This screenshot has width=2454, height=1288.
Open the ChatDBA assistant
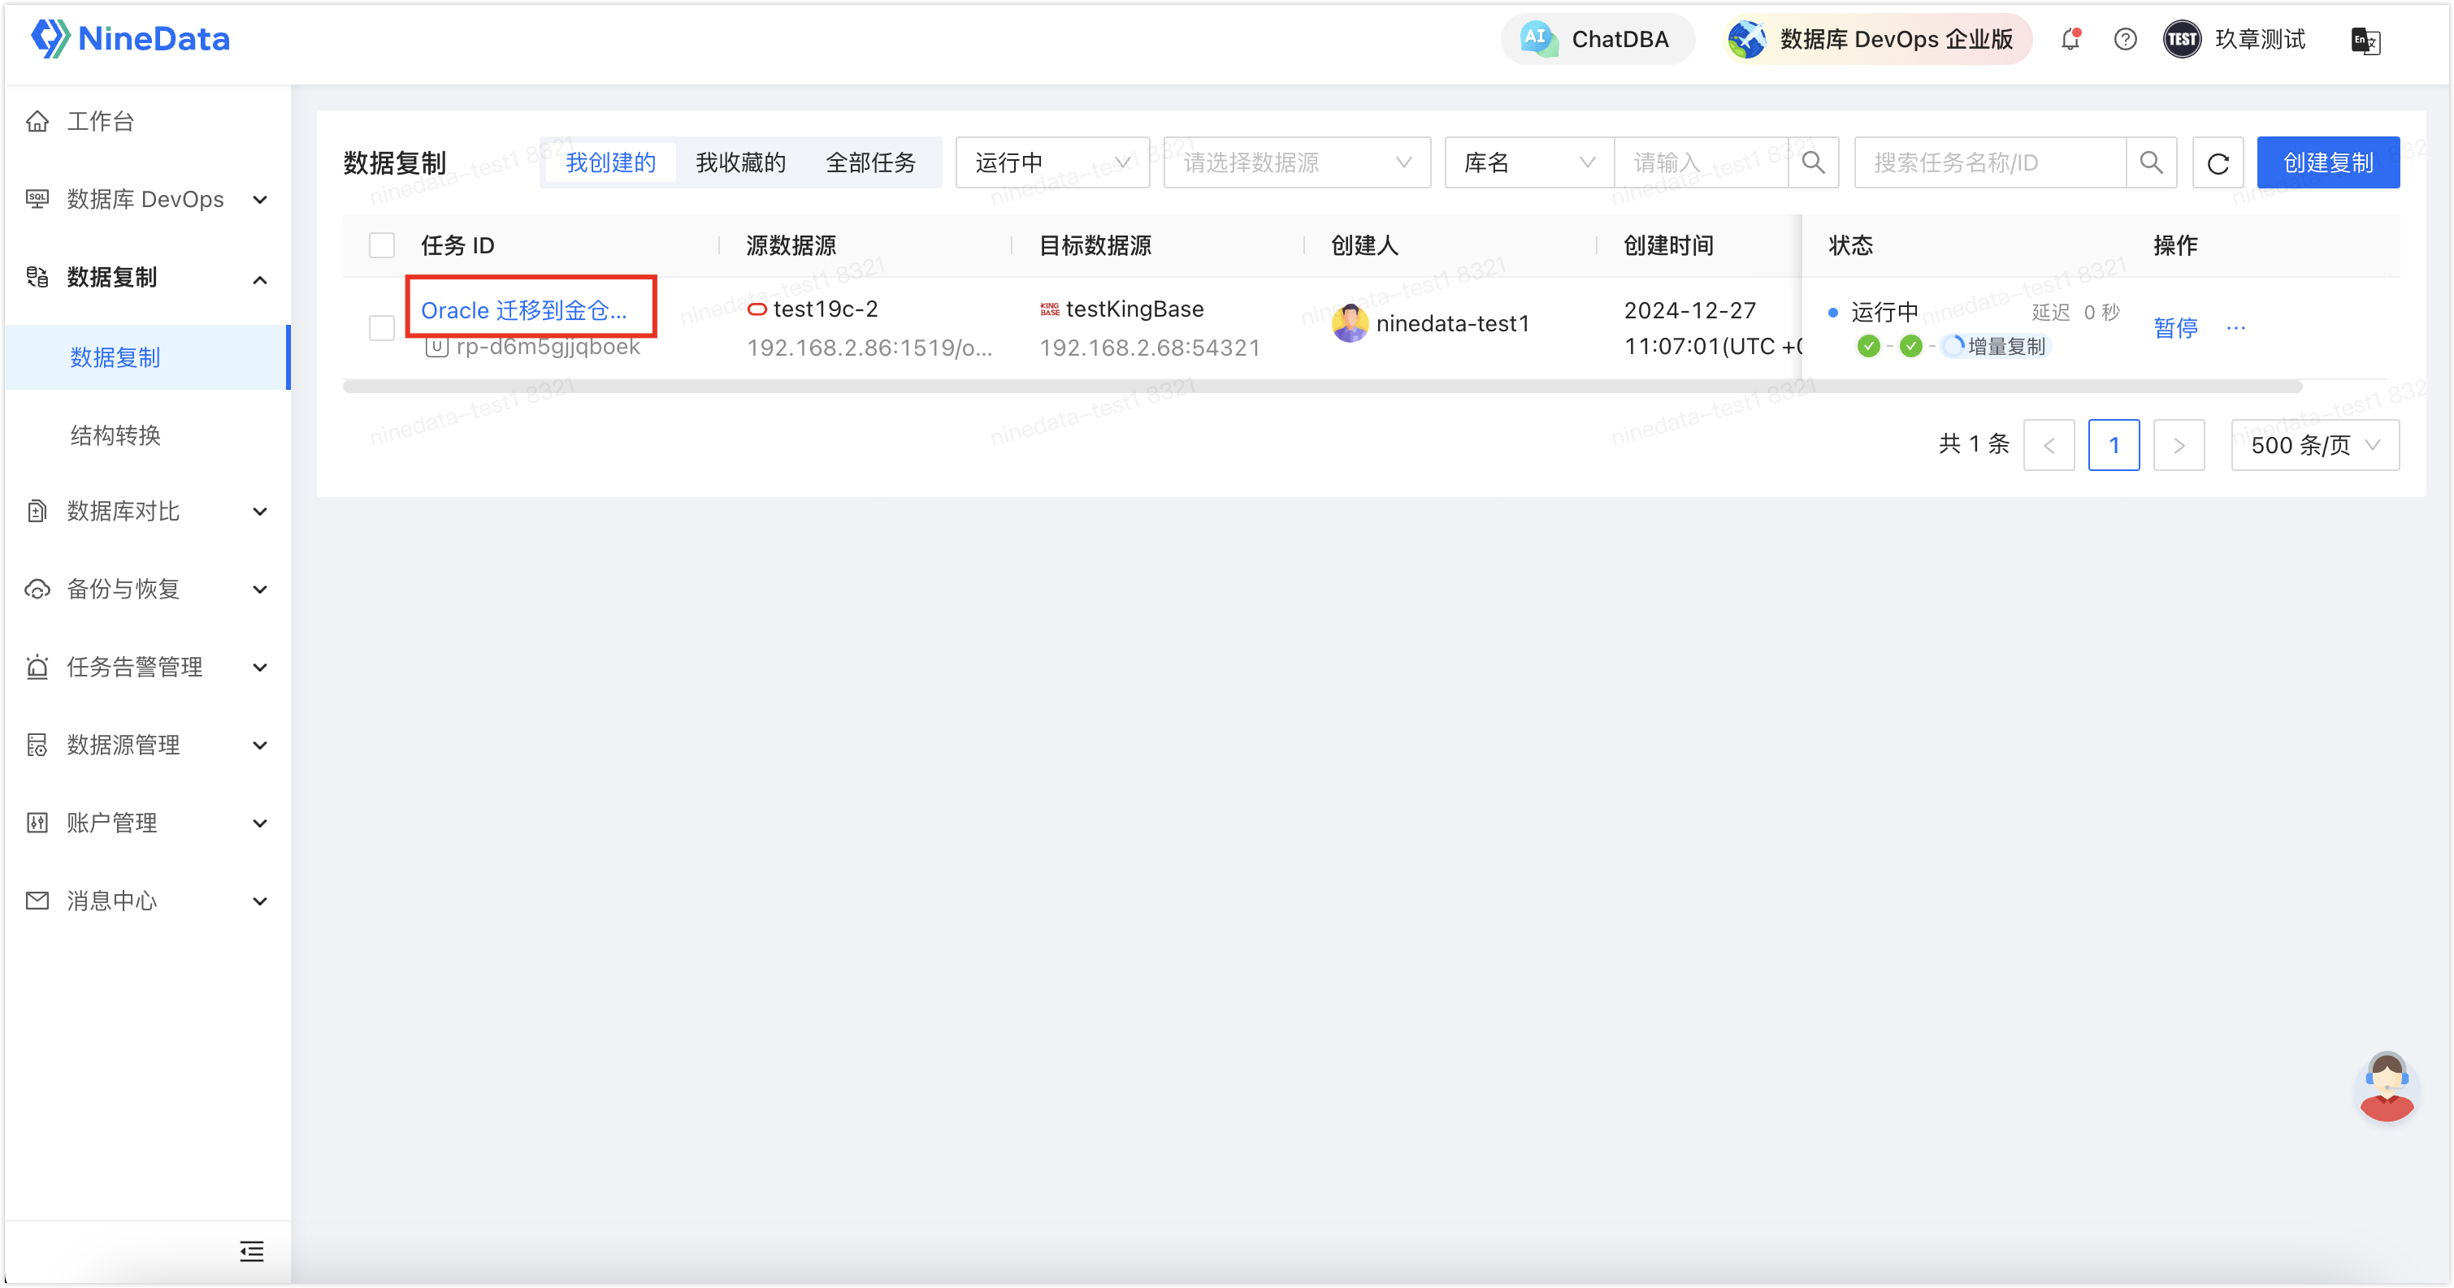click(x=1598, y=39)
